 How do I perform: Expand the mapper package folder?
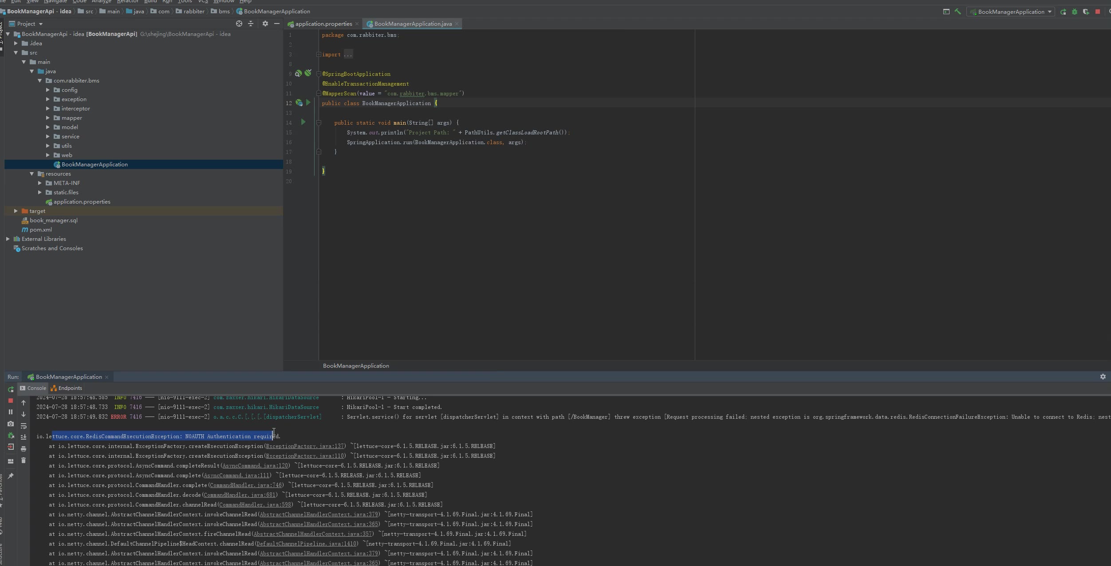point(48,118)
